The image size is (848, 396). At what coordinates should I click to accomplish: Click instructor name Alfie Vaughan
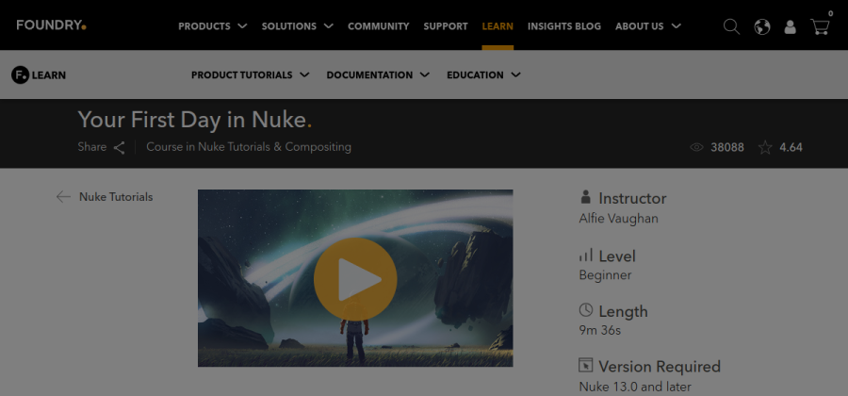tap(619, 219)
